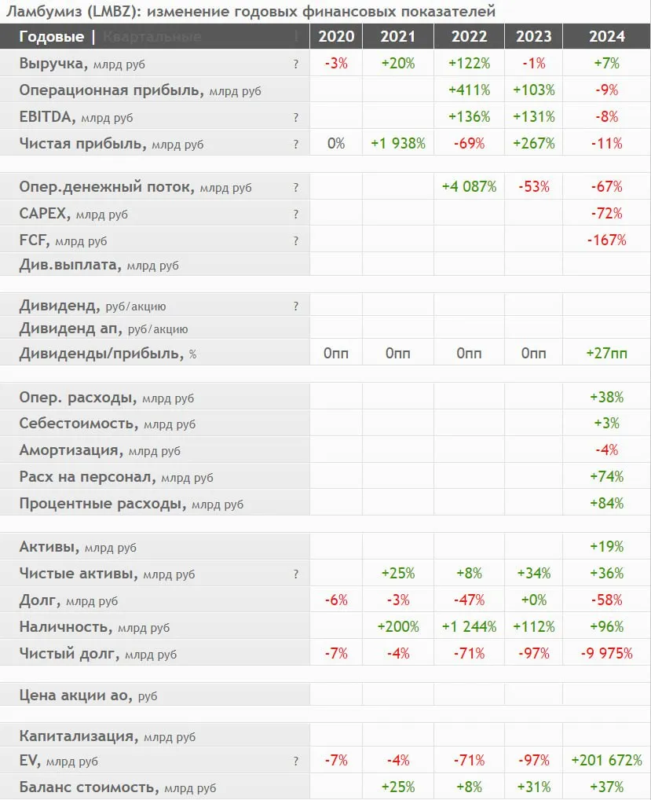Image resolution: width=651 pixels, height=800 pixels.
Task: Open help icon for Выручка row
Action: pos(296,64)
